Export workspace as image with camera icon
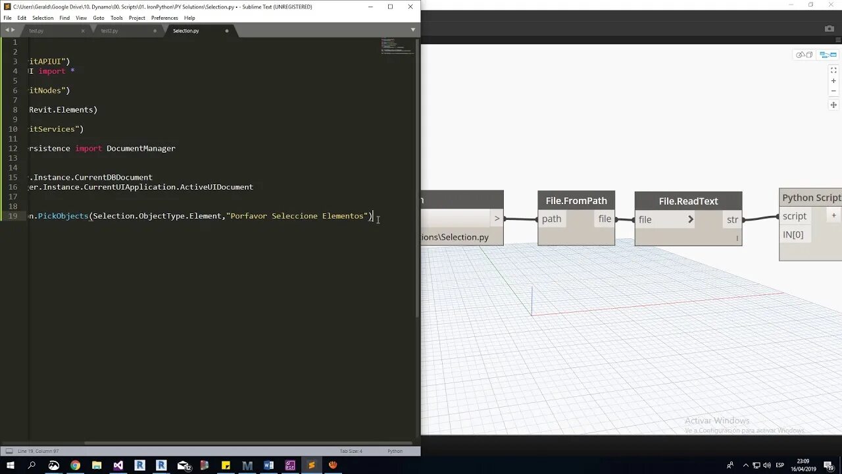Screen dimensions: 842x474 (829, 28)
